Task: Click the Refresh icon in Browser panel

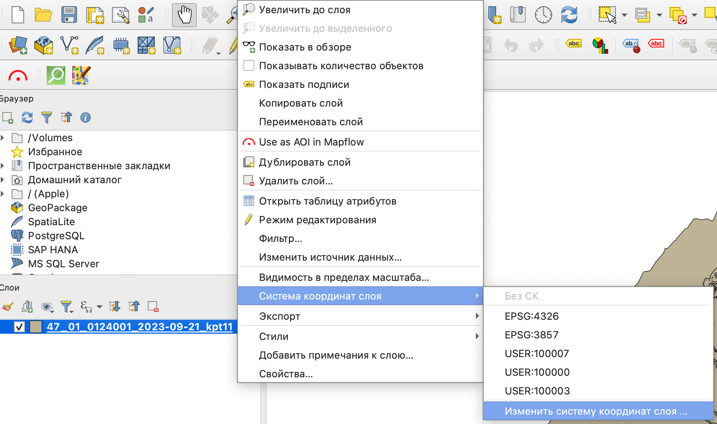Action: point(27,117)
